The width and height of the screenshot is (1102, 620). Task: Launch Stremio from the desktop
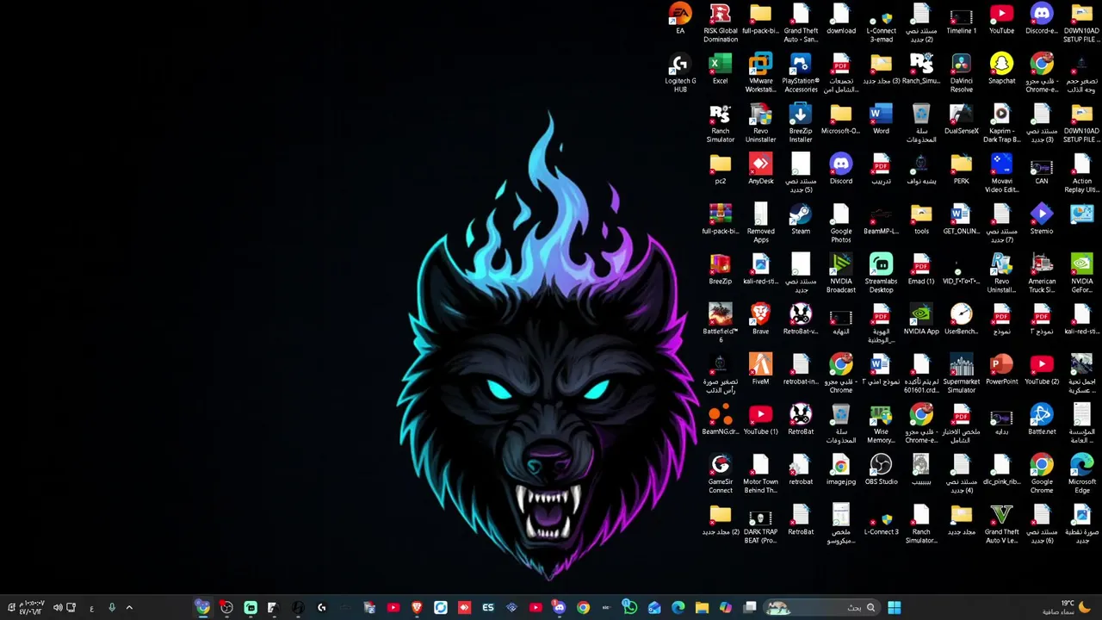[1042, 220]
